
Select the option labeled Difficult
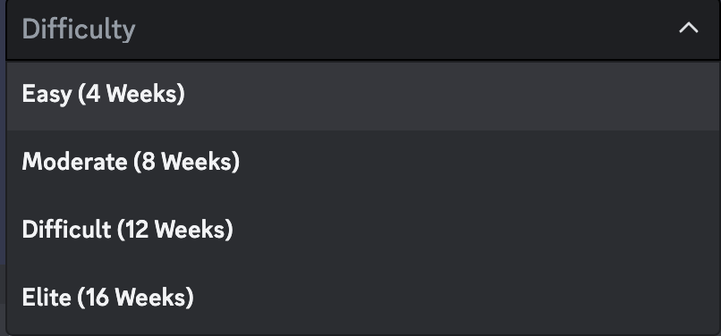pos(363,230)
